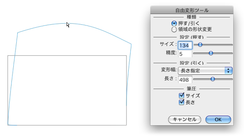Screen dimensions: 244x136
Task: Click the 長さ input field showing 498
Action: [185, 80]
